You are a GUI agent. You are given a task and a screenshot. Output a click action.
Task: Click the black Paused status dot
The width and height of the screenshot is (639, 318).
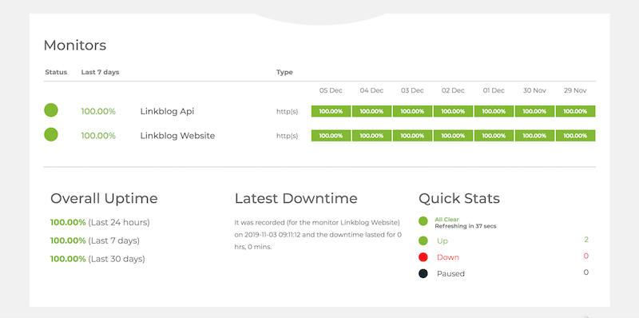[423, 273]
